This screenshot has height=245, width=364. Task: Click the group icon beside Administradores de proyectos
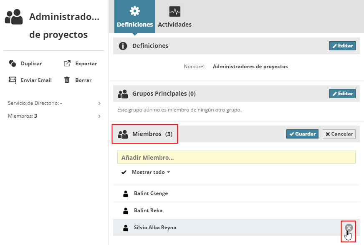tap(14, 17)
